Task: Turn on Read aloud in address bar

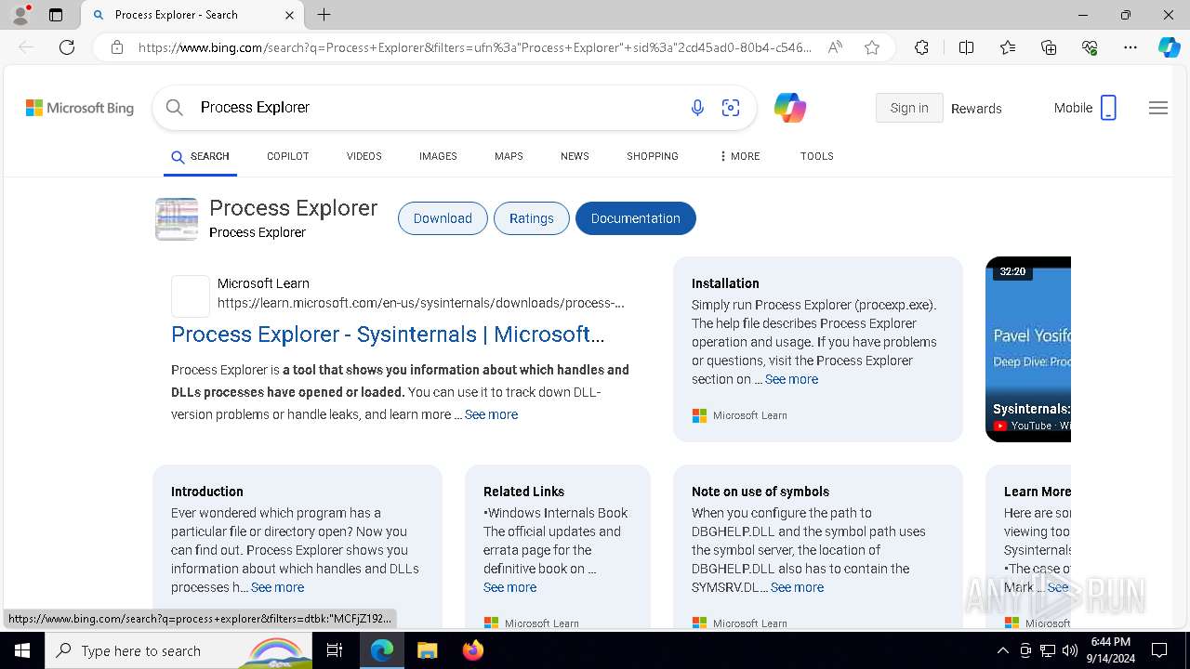Action: click(x=835, y=47)
